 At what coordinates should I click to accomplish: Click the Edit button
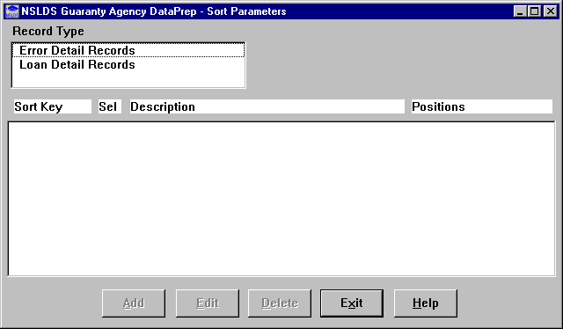pyautogui.click(x=208, y=303)
